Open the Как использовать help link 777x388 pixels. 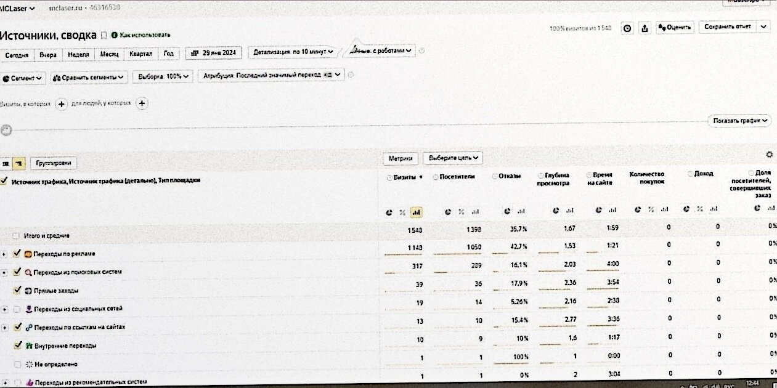coord(140,35)
